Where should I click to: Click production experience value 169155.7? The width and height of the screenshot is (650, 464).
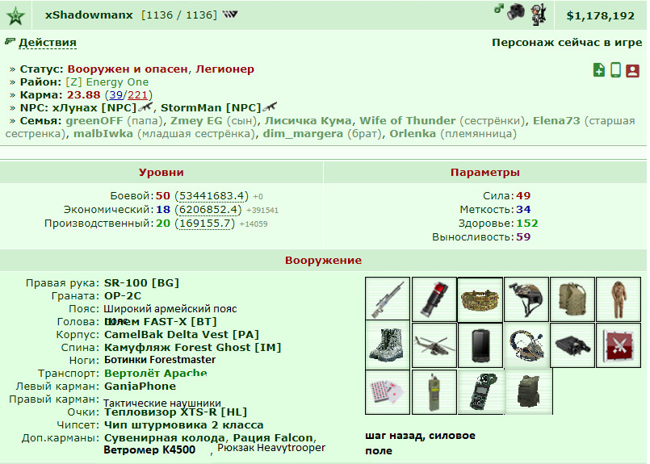coord(205,224)
